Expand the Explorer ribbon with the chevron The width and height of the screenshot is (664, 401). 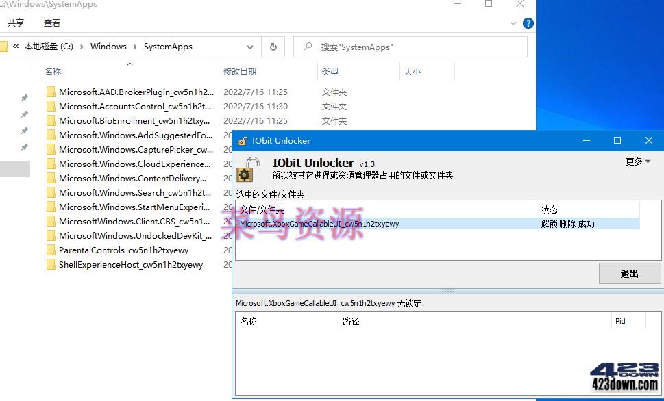point(513,23)
